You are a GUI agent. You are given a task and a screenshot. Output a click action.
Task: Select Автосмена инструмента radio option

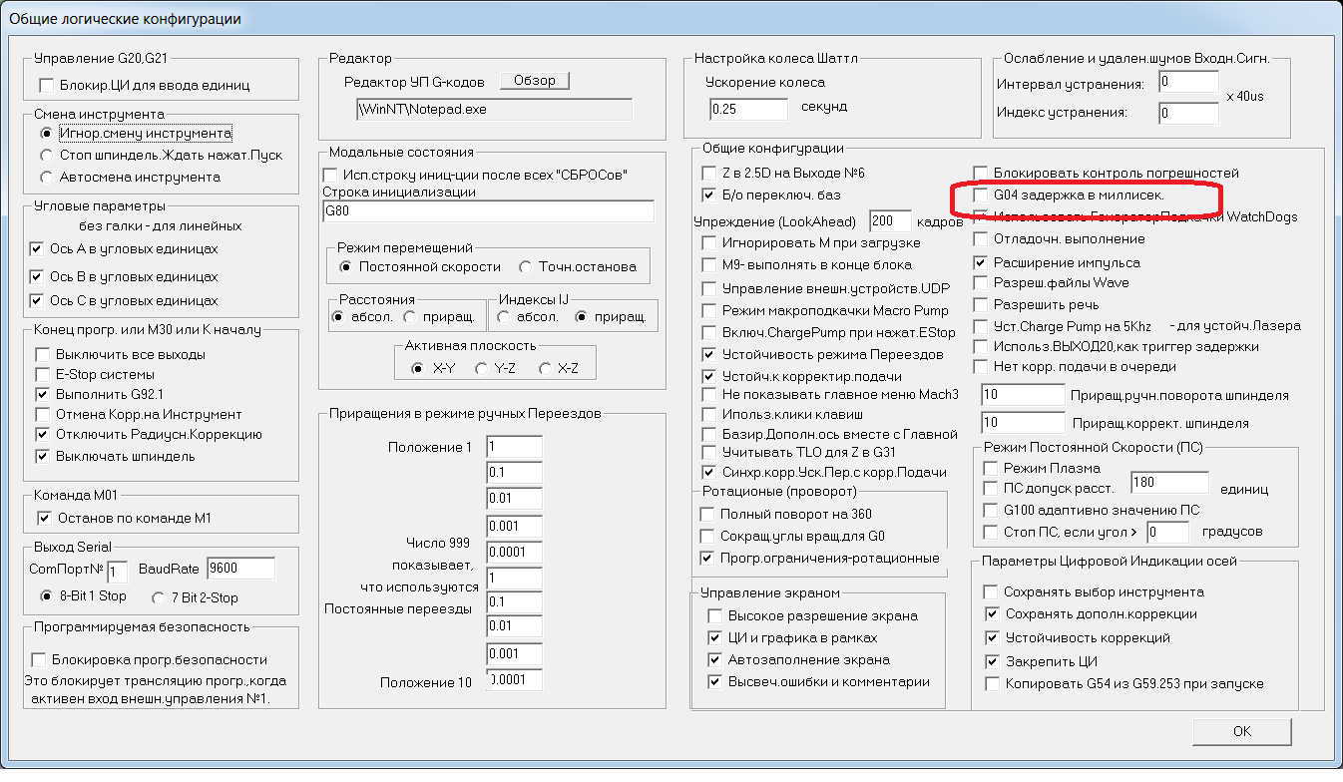[x=47, y=177]
